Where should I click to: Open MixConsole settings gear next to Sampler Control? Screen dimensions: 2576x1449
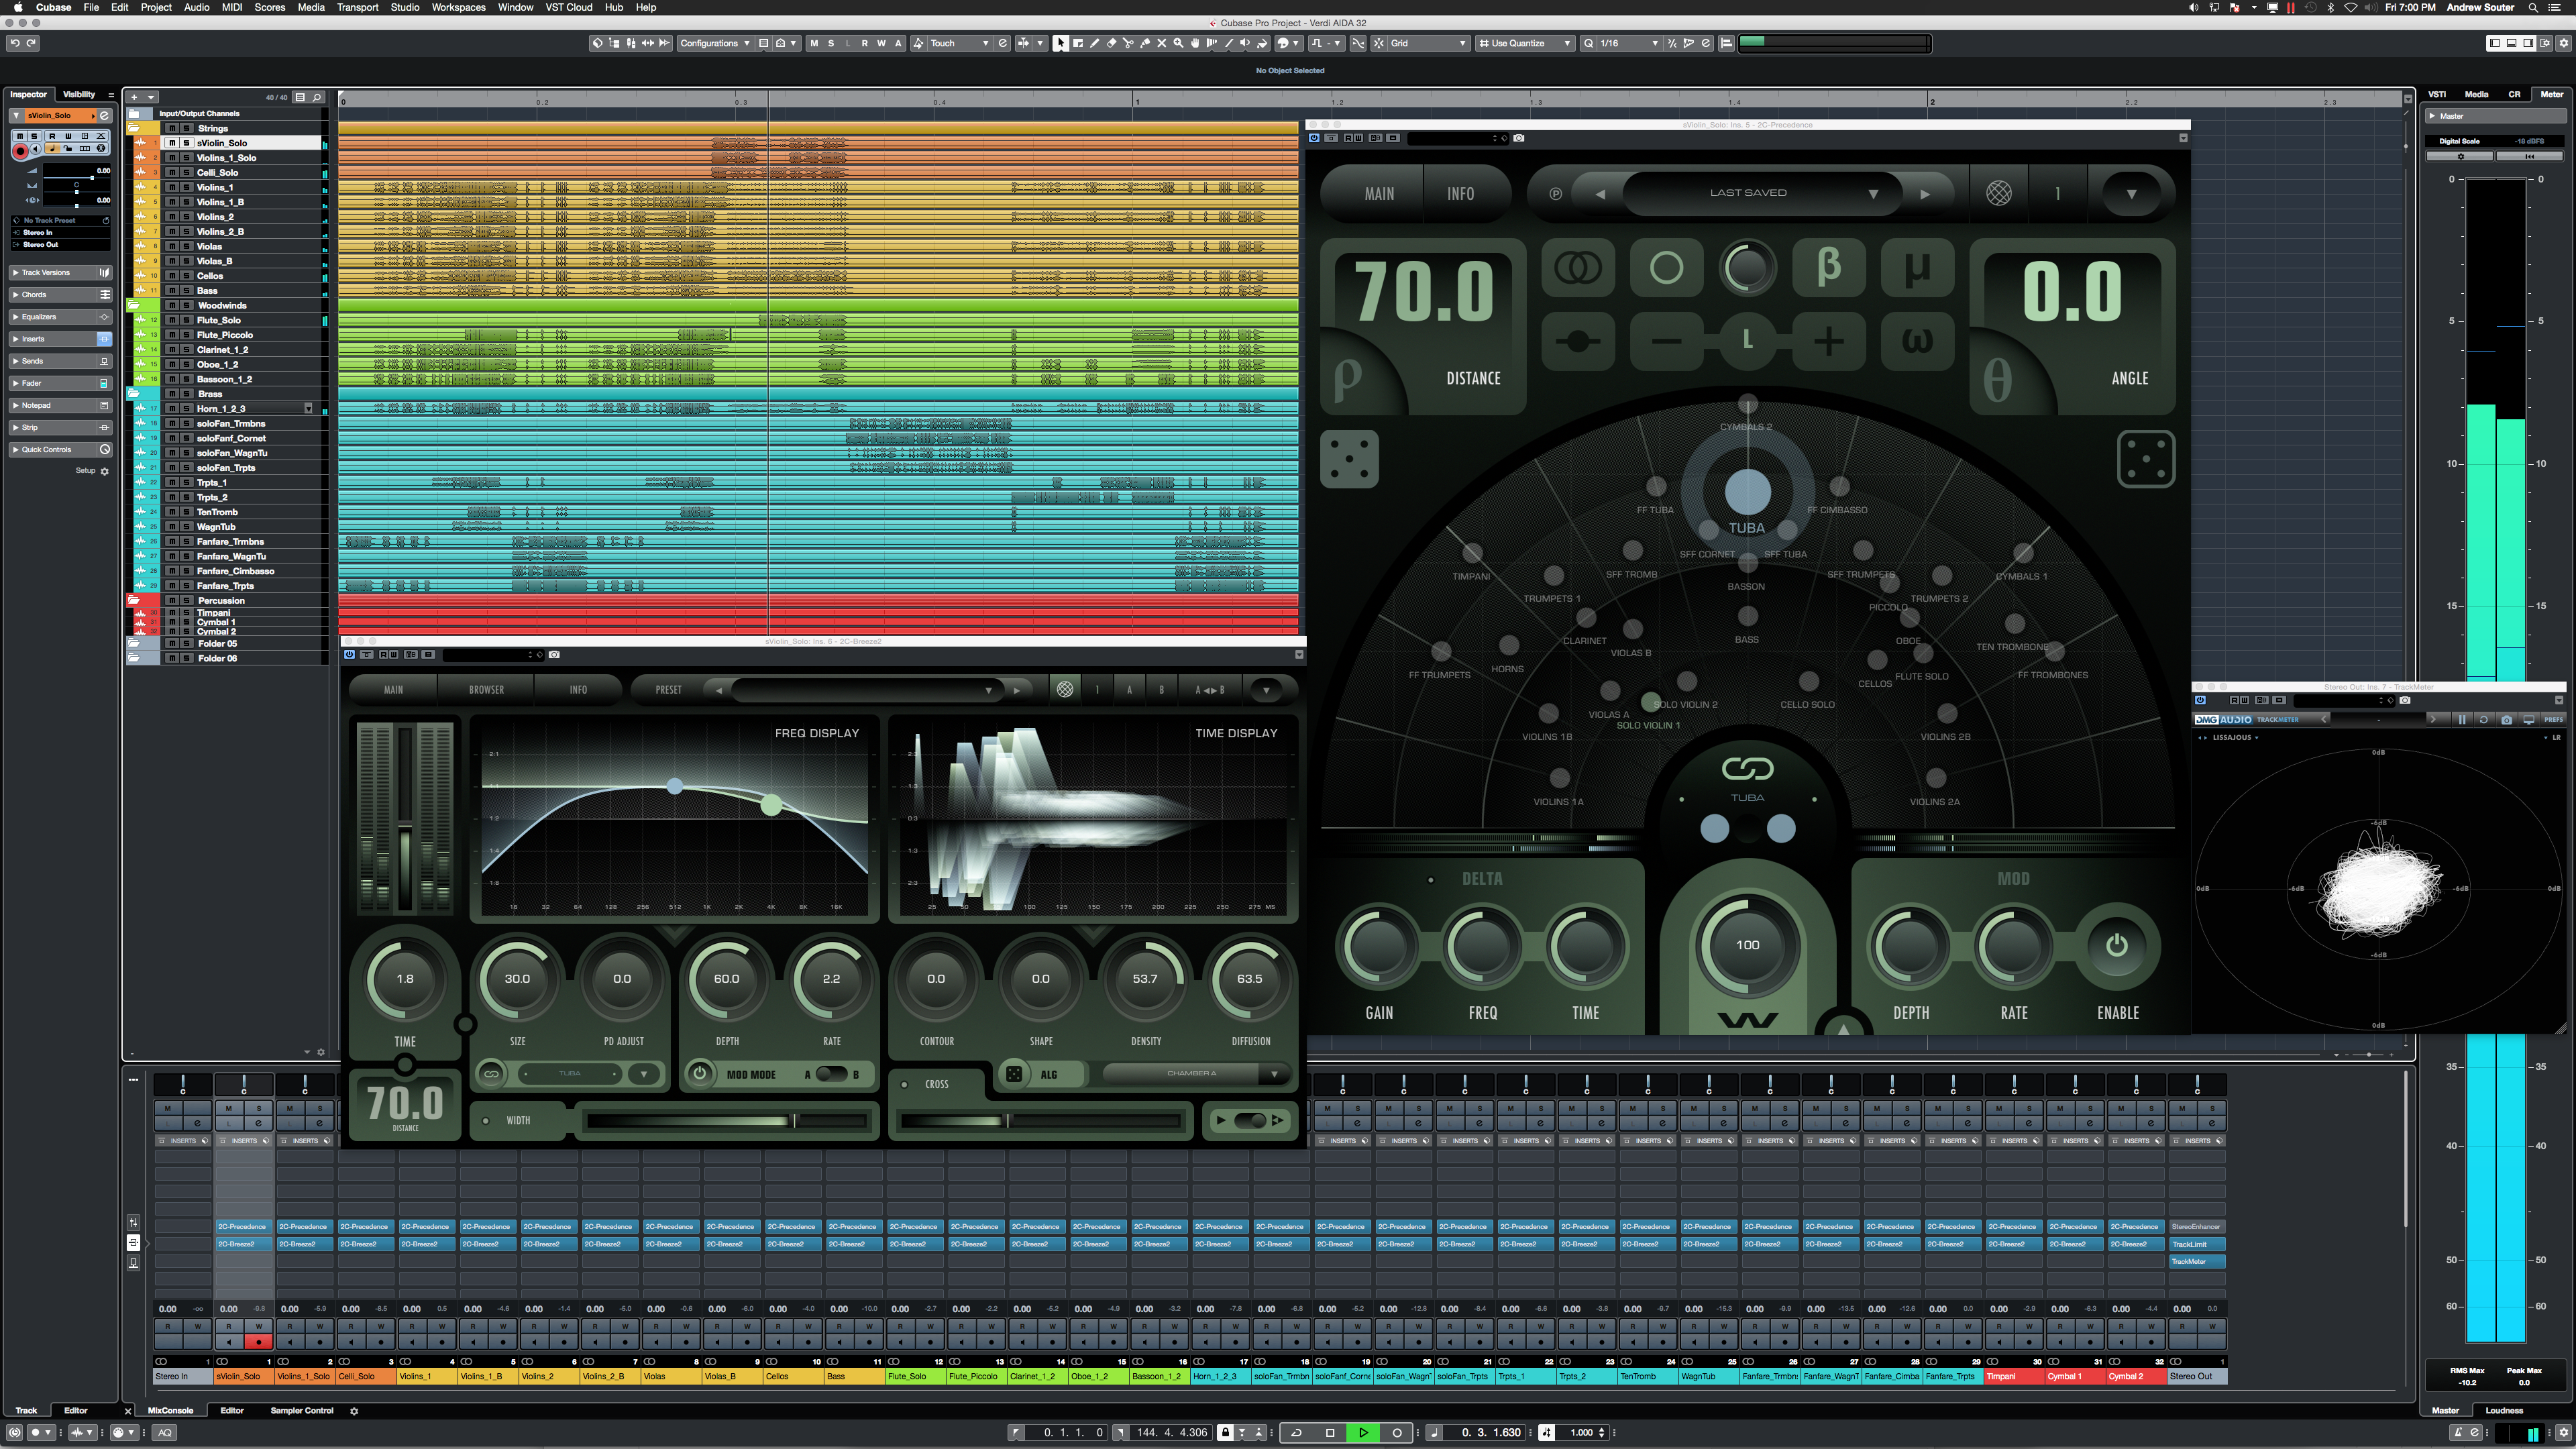click(354, 1411)
